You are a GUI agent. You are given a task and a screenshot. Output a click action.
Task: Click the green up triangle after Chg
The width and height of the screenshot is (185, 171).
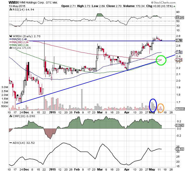(x=174, y=6)
